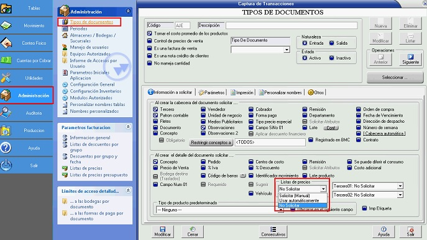
Task: Click the Seleccionar ... button
Action: (395, 78)
